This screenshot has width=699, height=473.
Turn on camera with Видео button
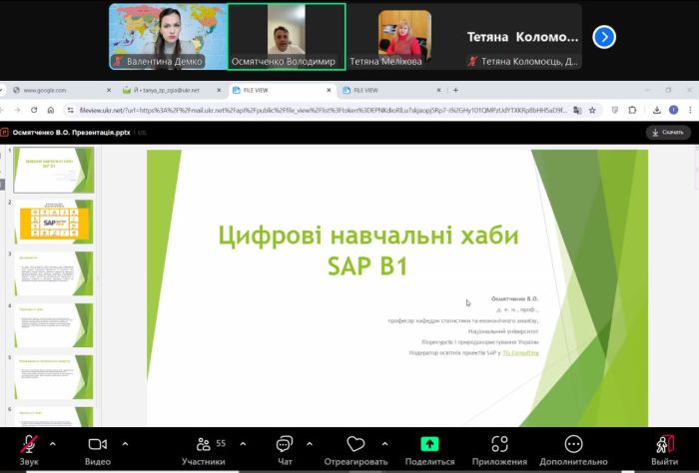pyautogui.click(x=98, y=450)
